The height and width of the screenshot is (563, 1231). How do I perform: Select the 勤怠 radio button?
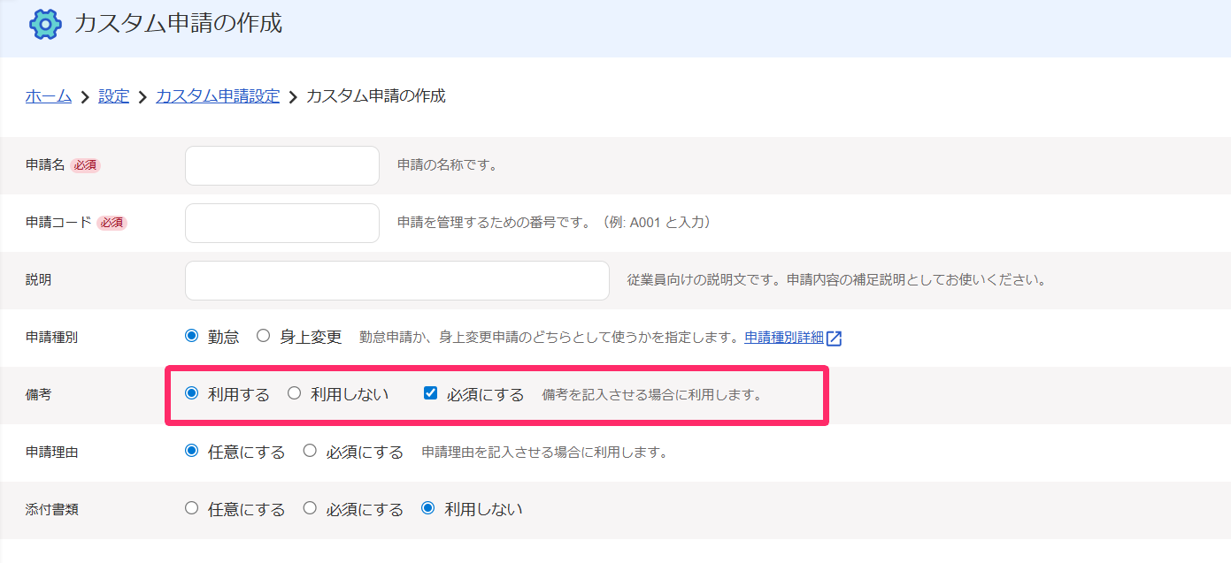[x=191, y=336]
